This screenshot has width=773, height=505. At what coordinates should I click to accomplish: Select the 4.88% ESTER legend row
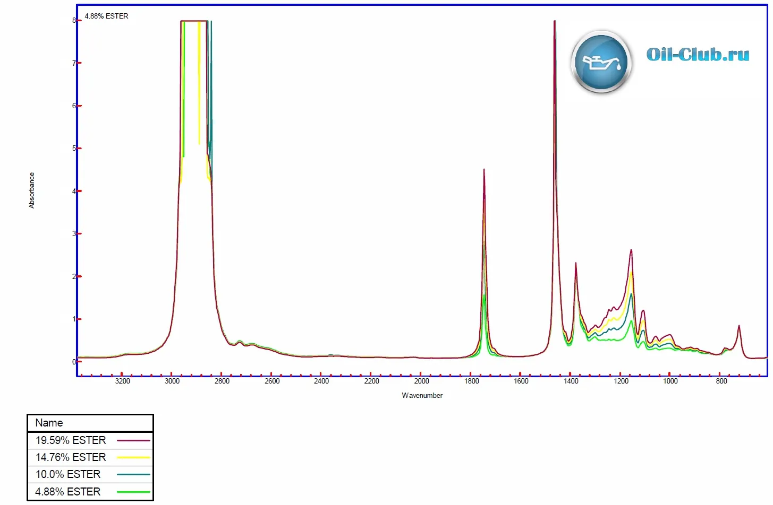coord(90,492)
